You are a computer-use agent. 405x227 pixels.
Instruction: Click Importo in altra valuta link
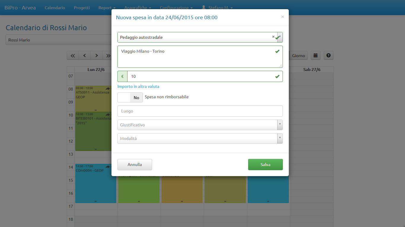138,86
